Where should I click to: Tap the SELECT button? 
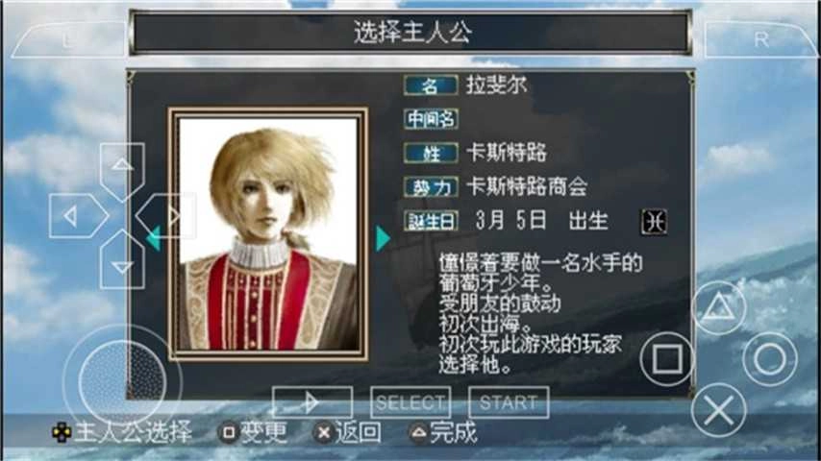tap(410, 402)
